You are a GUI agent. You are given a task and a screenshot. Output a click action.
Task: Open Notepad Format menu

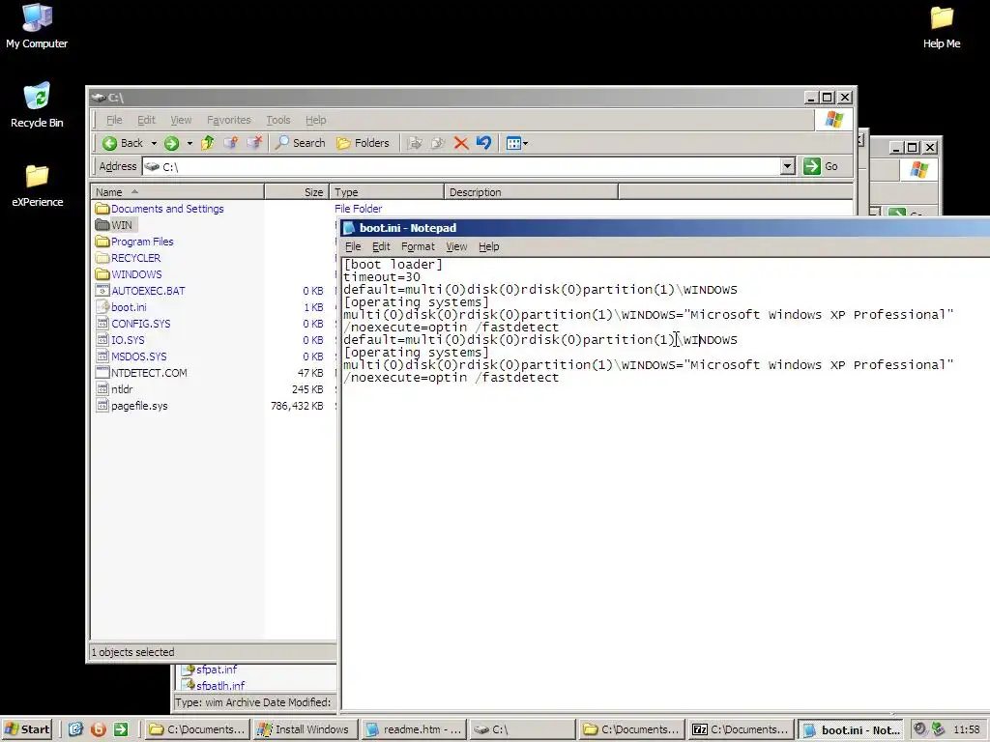coord(418,246)
